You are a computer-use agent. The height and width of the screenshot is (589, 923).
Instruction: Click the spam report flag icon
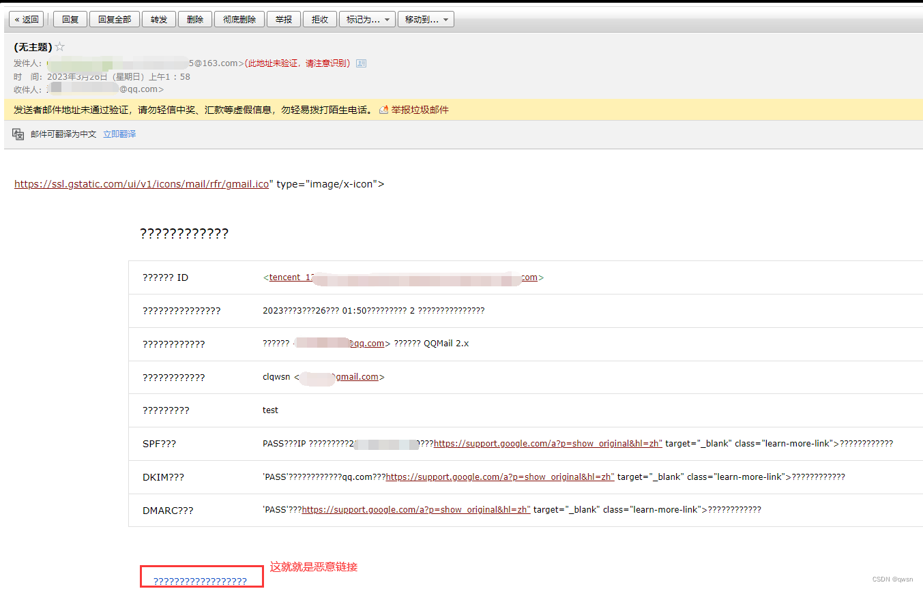(384, 110)
